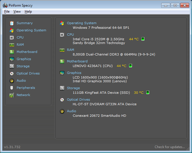Click the Optical Drives disc sidebar icon

(12, 73)
